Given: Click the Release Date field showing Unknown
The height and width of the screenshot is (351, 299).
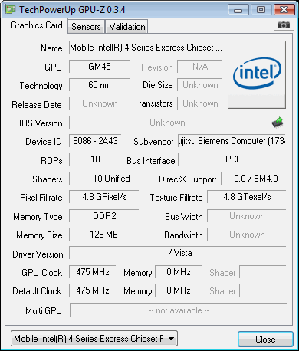Looking at the screenshot, I should click(x=100, y=103).
